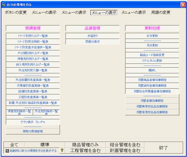This screenshot has width=187, height=157.
Task: Click 日次更新 button
Action: 152,36
